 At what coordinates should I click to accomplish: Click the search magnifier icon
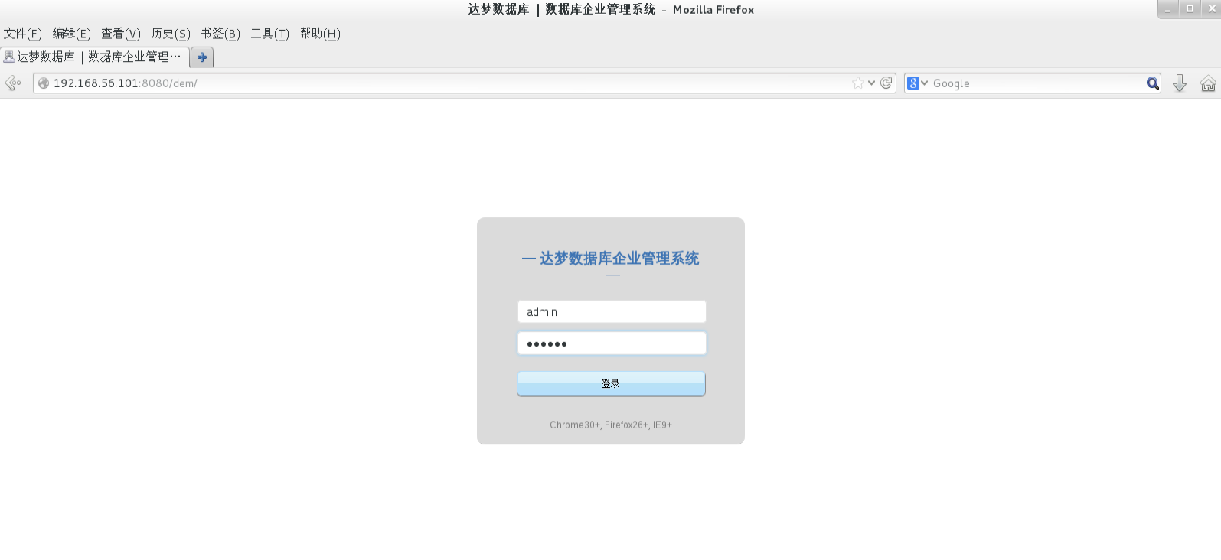[x=1153, y=83]
